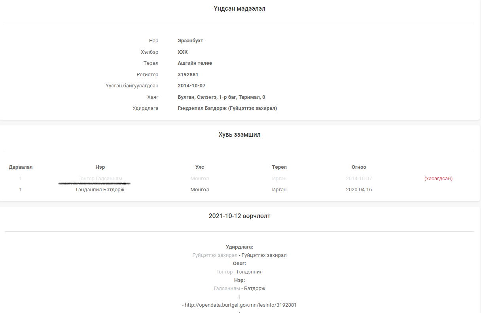Click Гэндэнпил Батдорж (Гүйцэтгэх захирал) management value
This screenshot has width=481, height=313.
point(227,108)
